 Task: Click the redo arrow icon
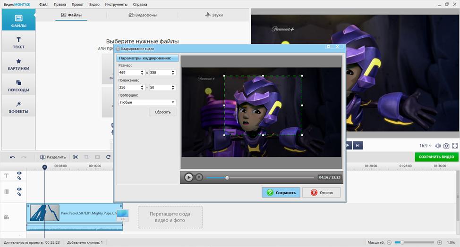click(x=24, y=157)
